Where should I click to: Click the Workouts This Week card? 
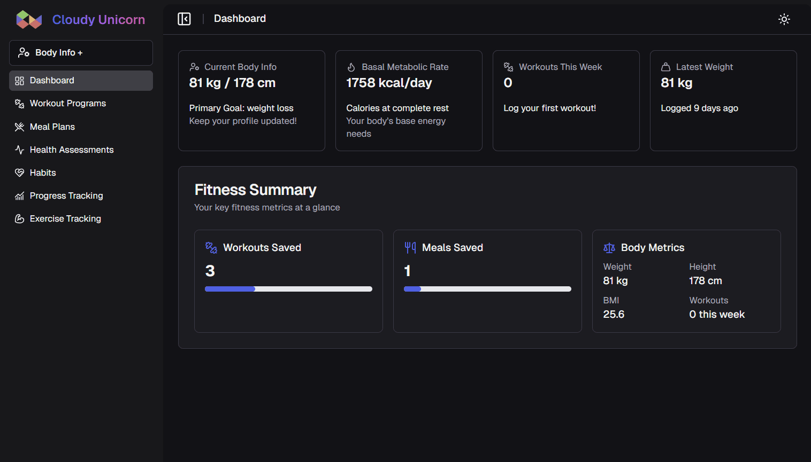(565, 100)
